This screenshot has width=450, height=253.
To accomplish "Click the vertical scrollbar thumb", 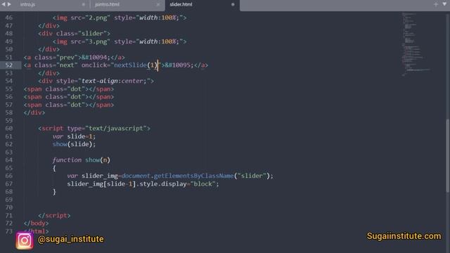I will 448,155.
